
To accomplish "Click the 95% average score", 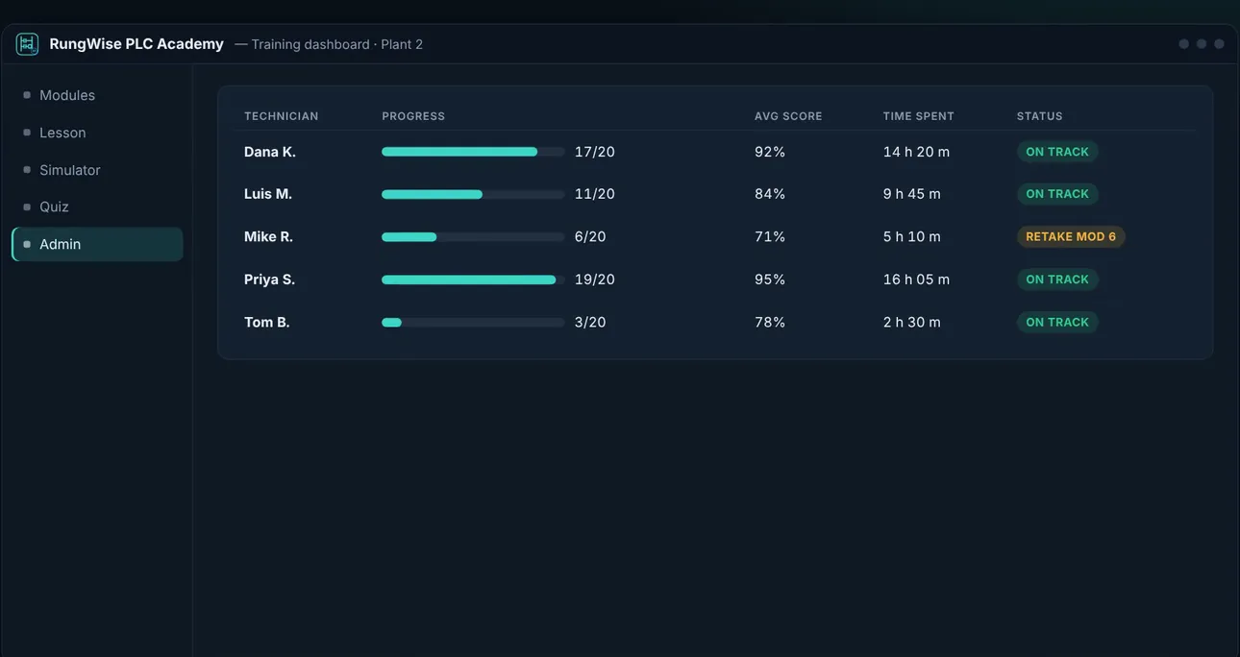I will pos(770,280).
